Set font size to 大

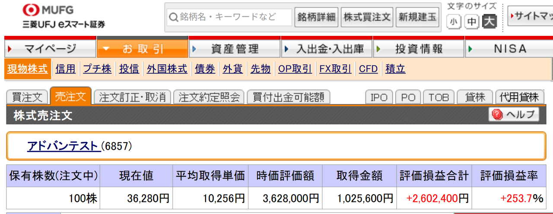[490, 22]
